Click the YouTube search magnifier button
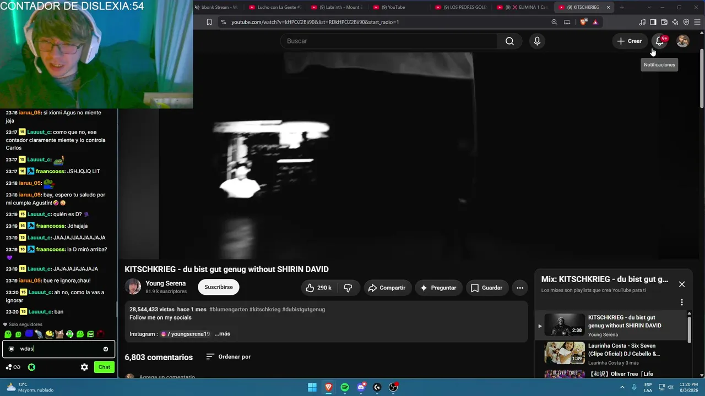This screenshot has width=705, height=396. coord(509,41)
